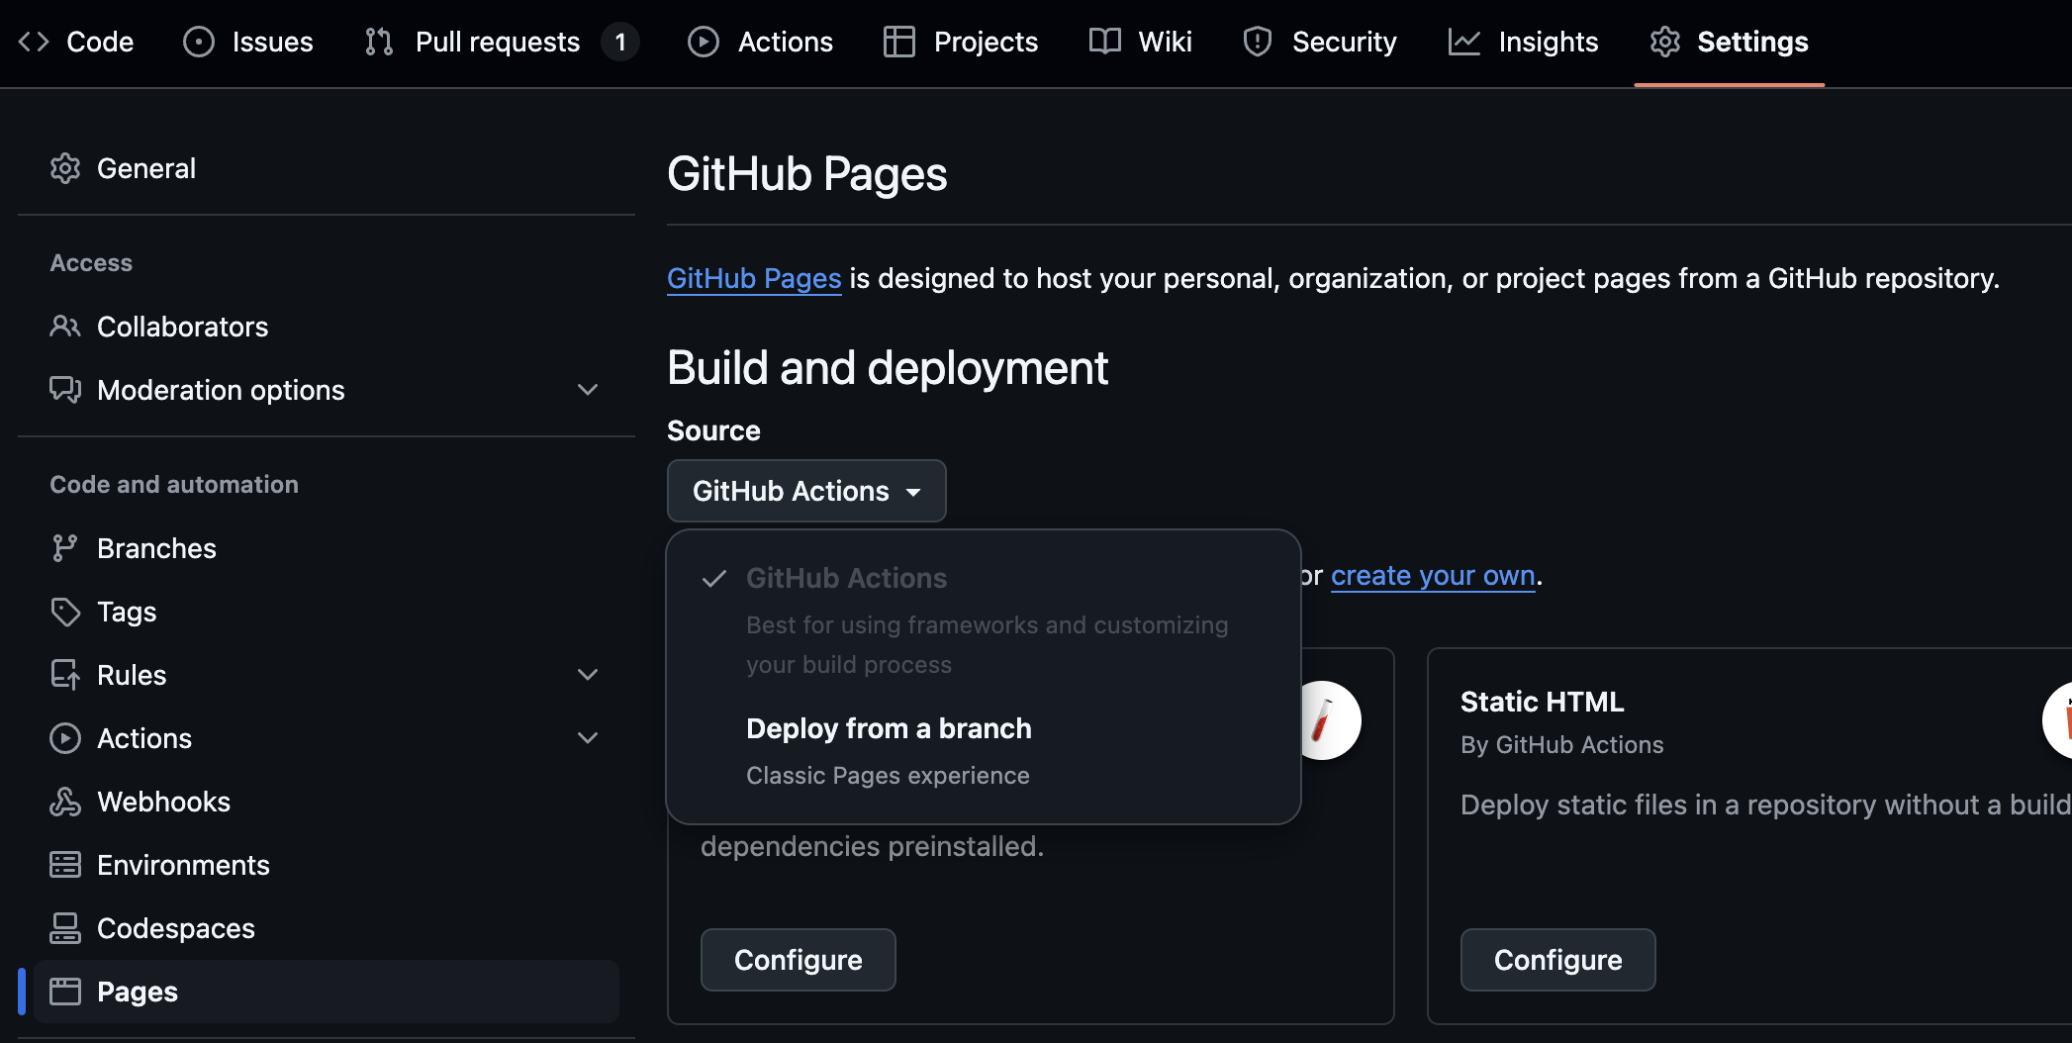Screen dimensions: 2072x1043
Task: Select the Branches icon in sidebar
Action: tap(65, 547)
